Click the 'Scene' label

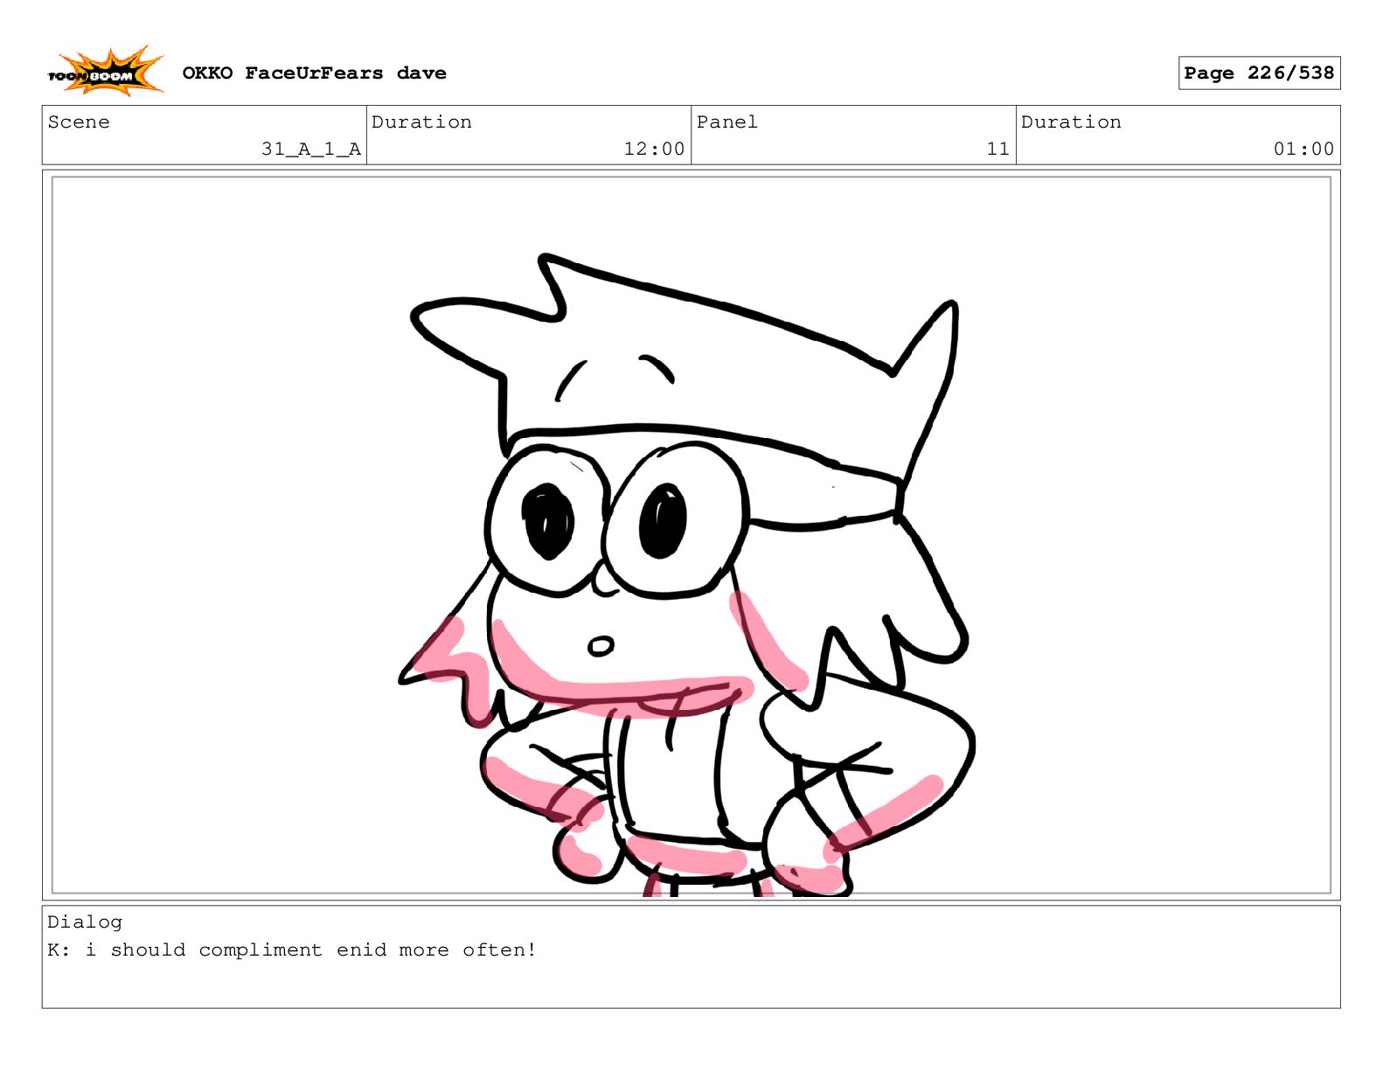79,122
